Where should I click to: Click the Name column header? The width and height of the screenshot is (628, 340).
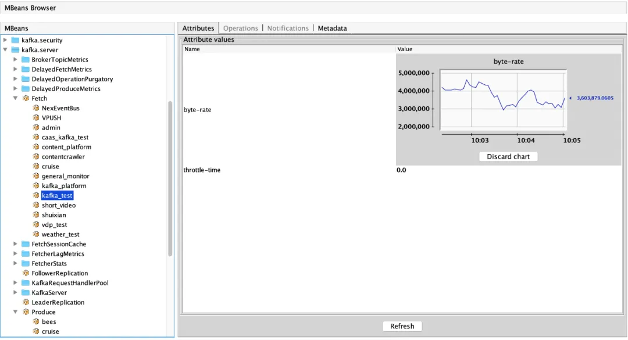[x=289, y=49]
